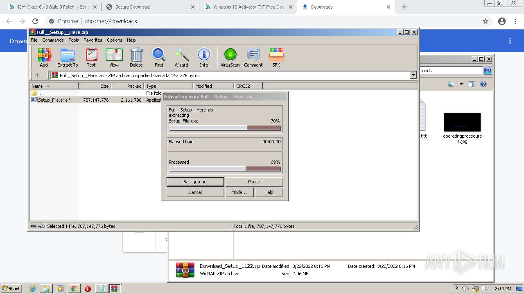
Task: Open Opera icon in taskbar
Action: 88,289
